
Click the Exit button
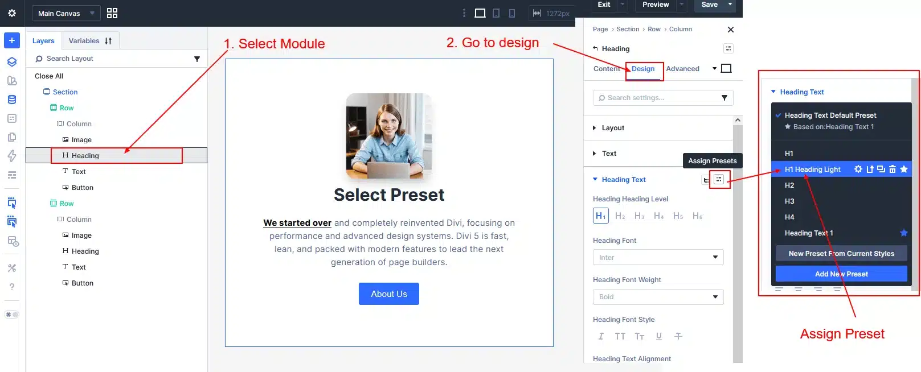tap(604, 5)
